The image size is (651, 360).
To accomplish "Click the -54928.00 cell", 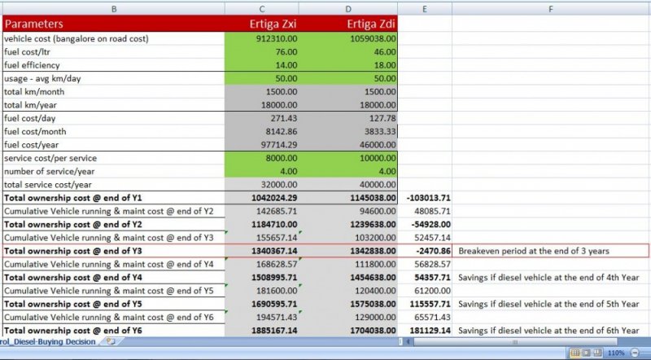I will [x=424, y=225].
